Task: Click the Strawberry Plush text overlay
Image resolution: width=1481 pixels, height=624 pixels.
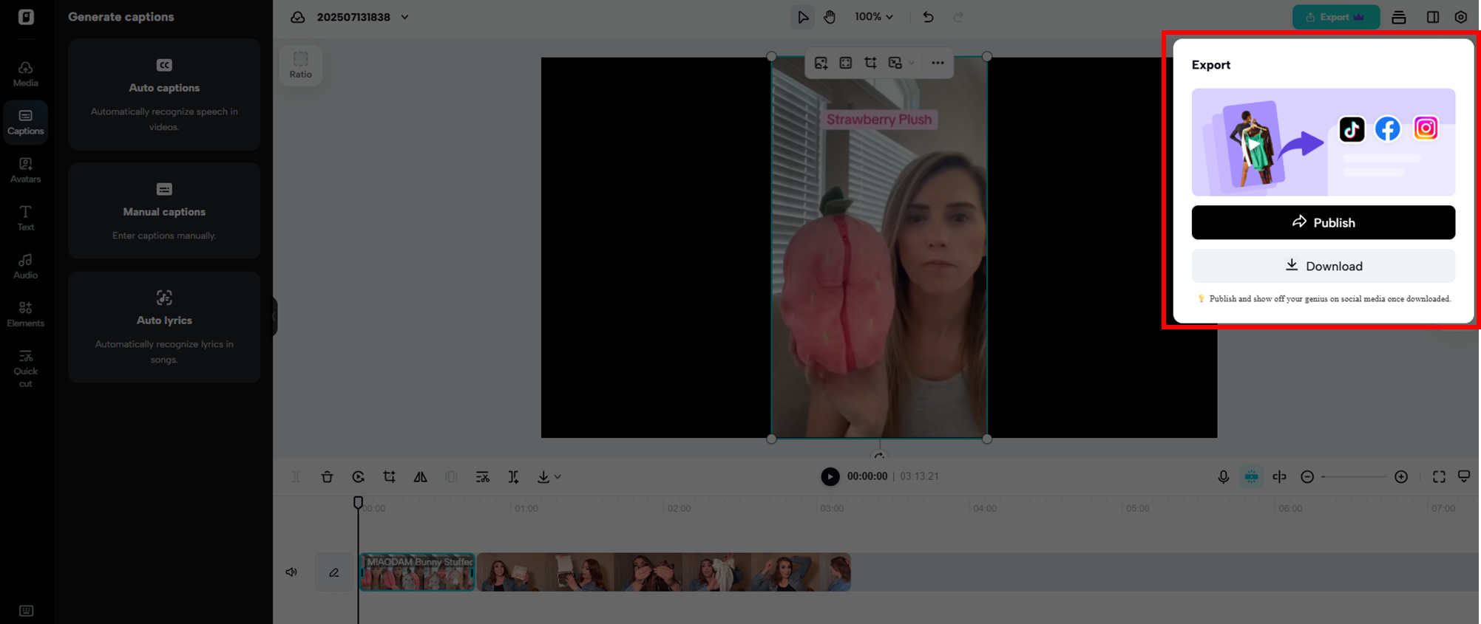Action: (878, 120)
